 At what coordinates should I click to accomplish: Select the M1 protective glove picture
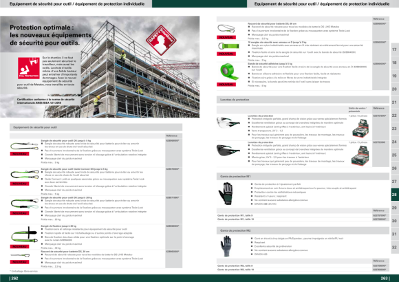pos(226,193)
